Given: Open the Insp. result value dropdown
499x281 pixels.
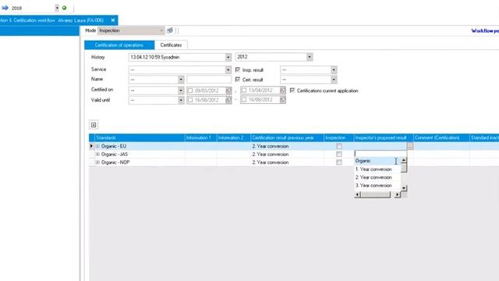Looking at the screenshot, I should pos(334,69).
